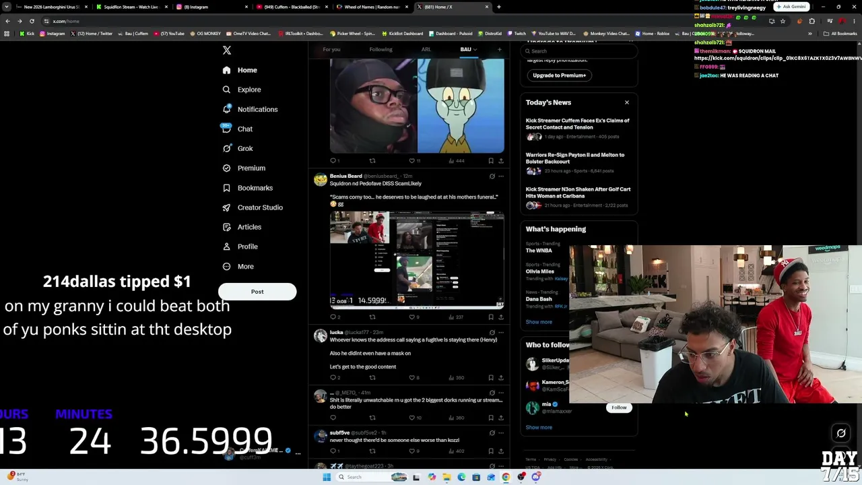Open more options on subf5ve post

[500, 432]
